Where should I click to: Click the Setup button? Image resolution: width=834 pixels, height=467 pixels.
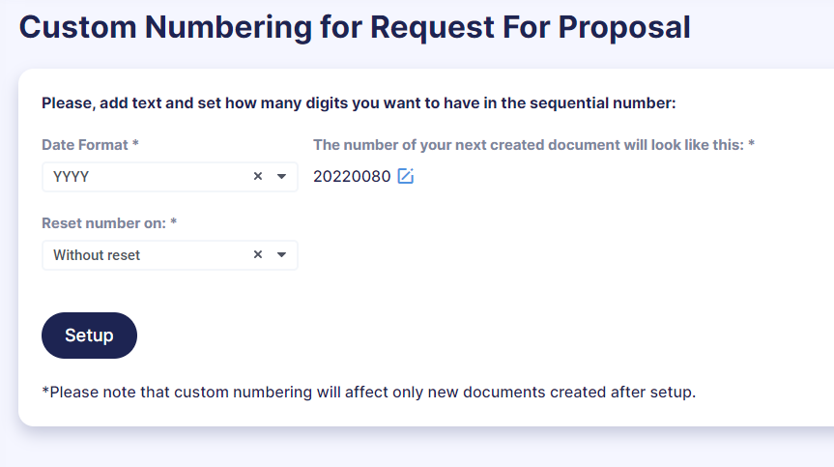89,336
